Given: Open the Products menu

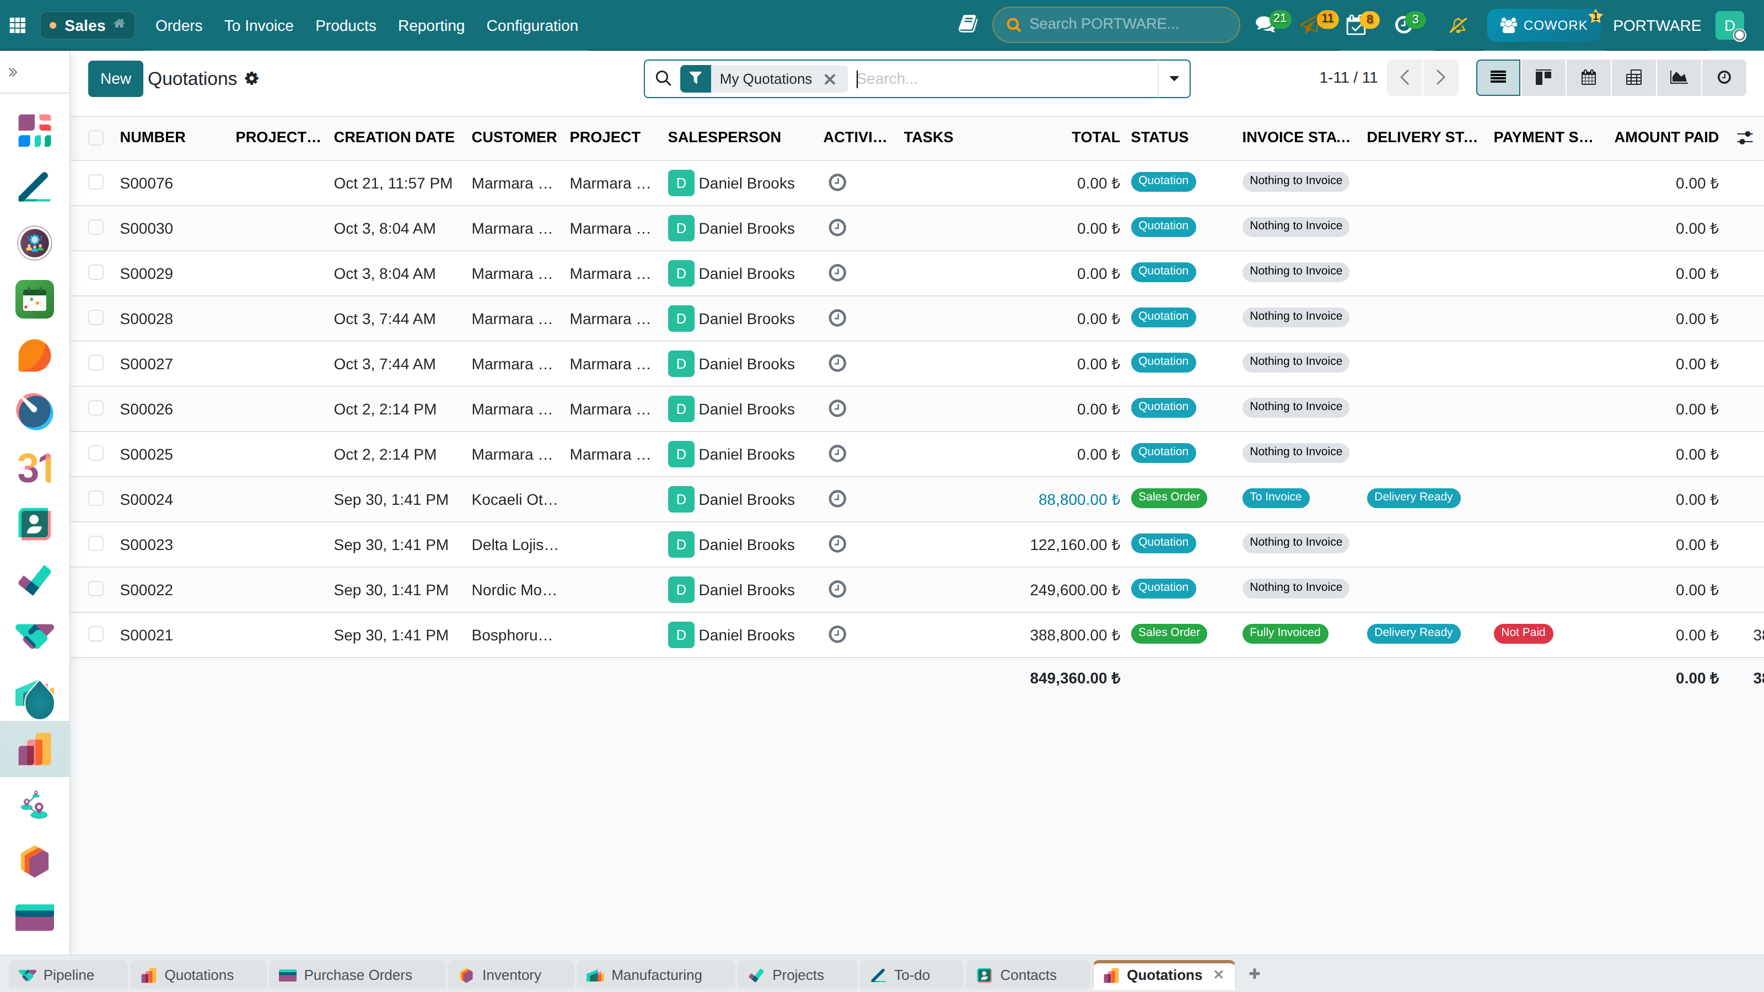Looking at the screenshot, I should click(346, 25).
